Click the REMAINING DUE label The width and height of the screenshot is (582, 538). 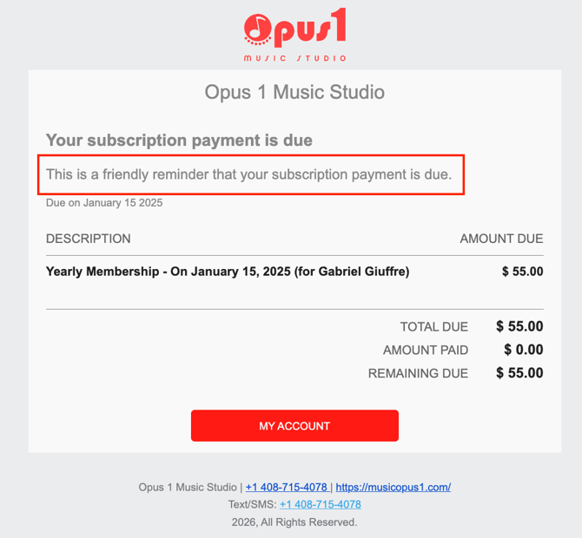point(418,374)
